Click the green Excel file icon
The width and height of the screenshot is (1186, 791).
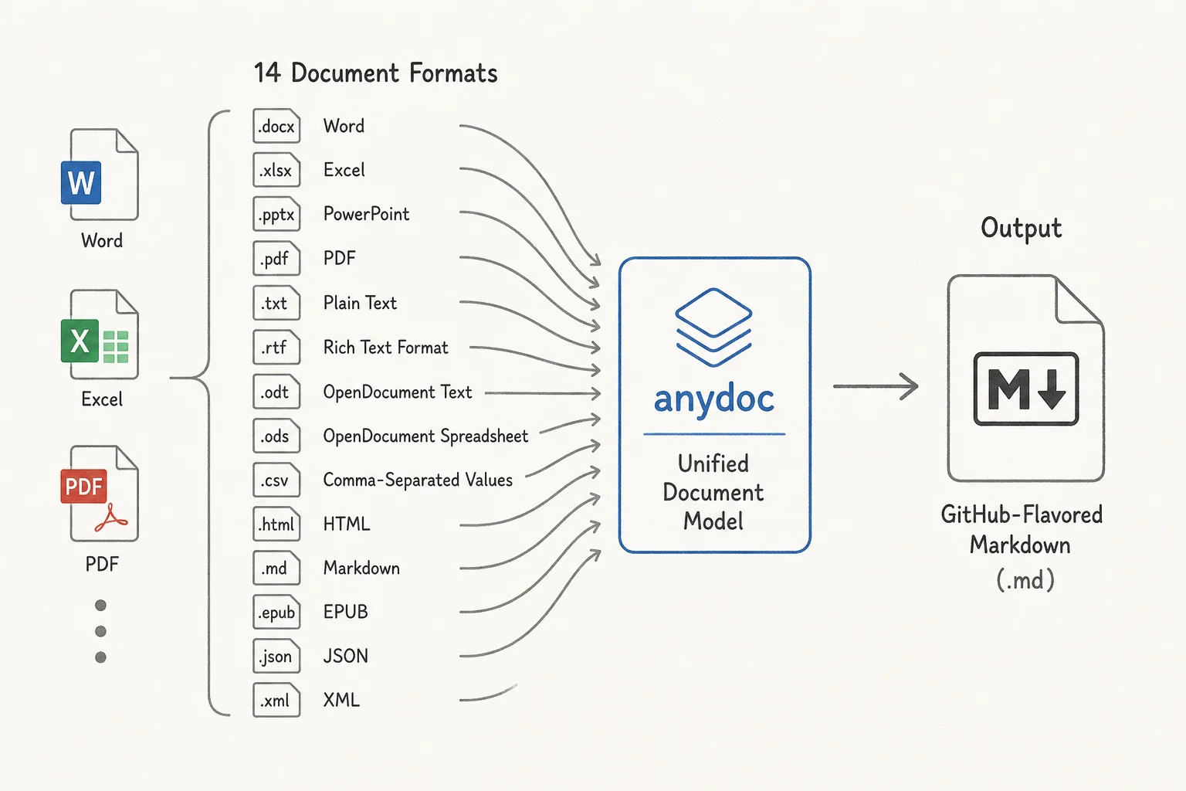click(x=100, y=334)
